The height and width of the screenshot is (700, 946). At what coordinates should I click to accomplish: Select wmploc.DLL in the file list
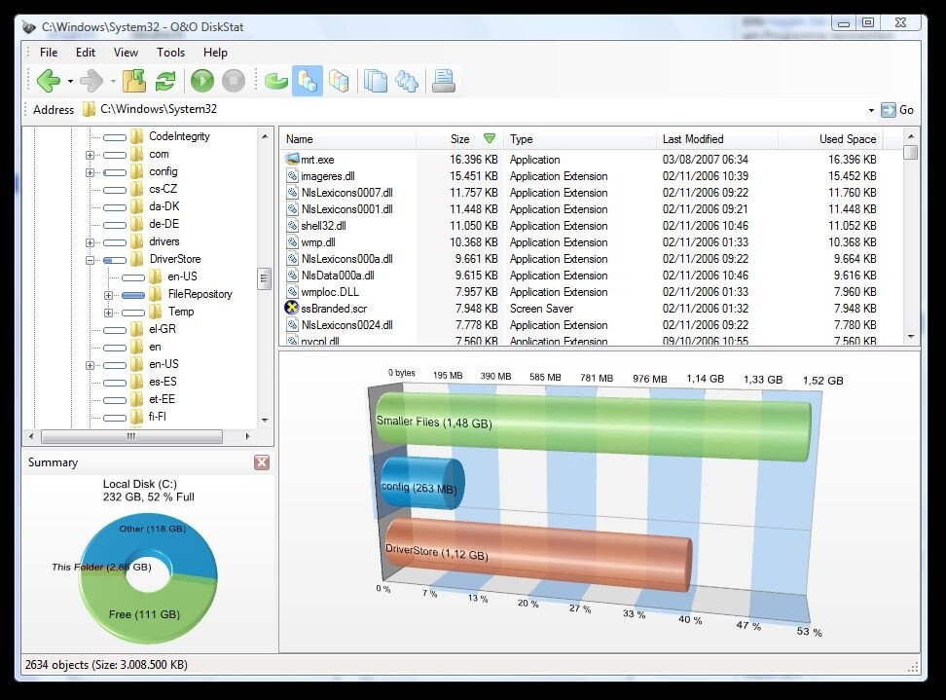click(x=330, y=291)
